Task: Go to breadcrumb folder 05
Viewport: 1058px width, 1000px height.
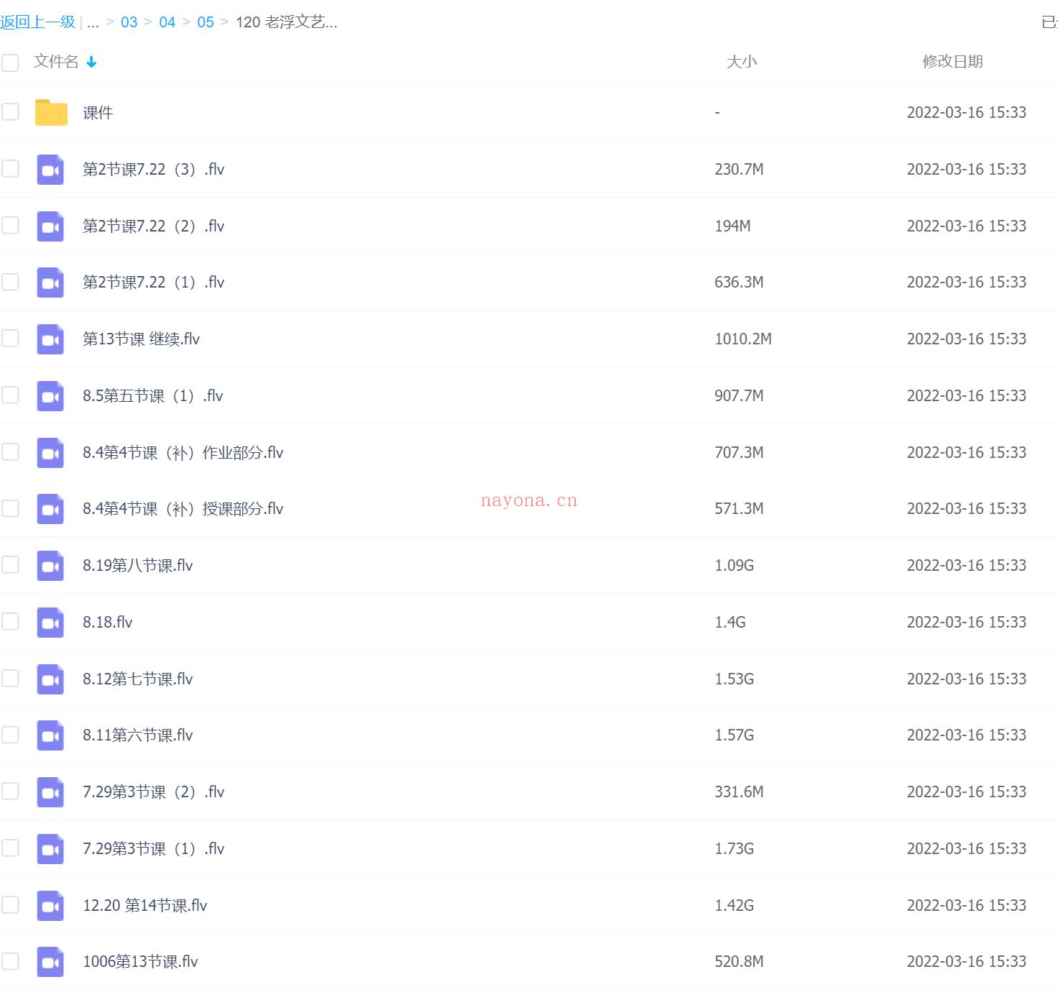Action: pyautogui.click(x=206, y=22)
